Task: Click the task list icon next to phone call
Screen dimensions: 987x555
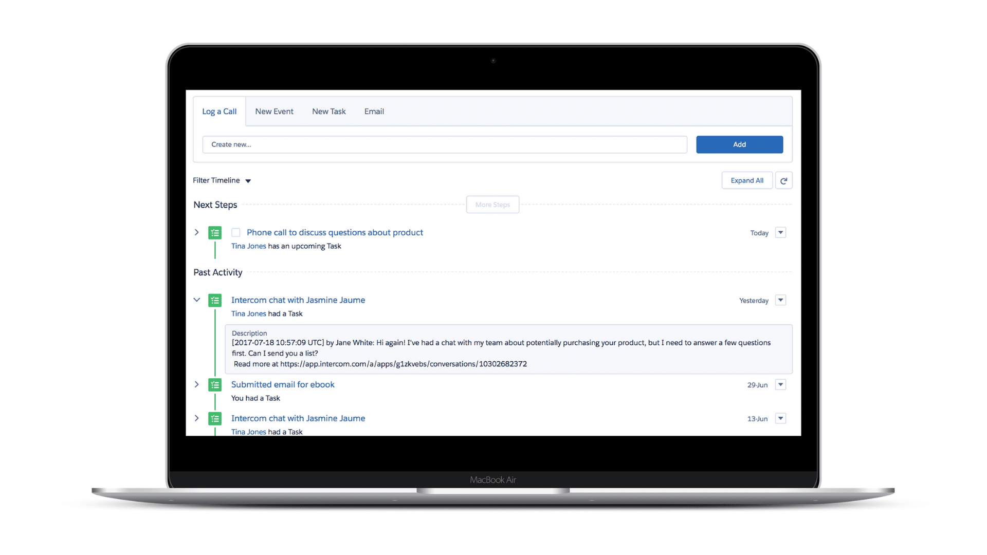Action: pyautogui.click(x=215, y=232)
